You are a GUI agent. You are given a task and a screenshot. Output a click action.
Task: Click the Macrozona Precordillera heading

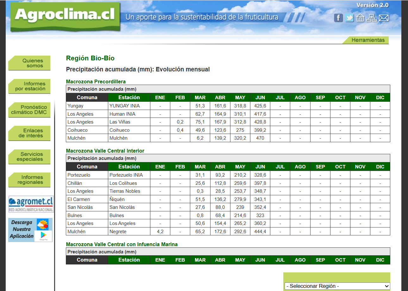(96, 82)
